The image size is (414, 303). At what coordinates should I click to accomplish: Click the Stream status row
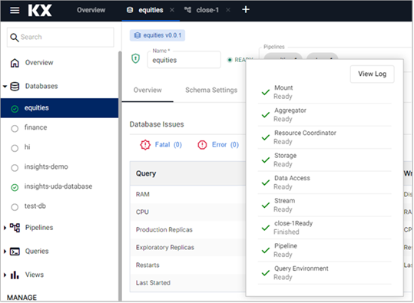coord(324,205)
